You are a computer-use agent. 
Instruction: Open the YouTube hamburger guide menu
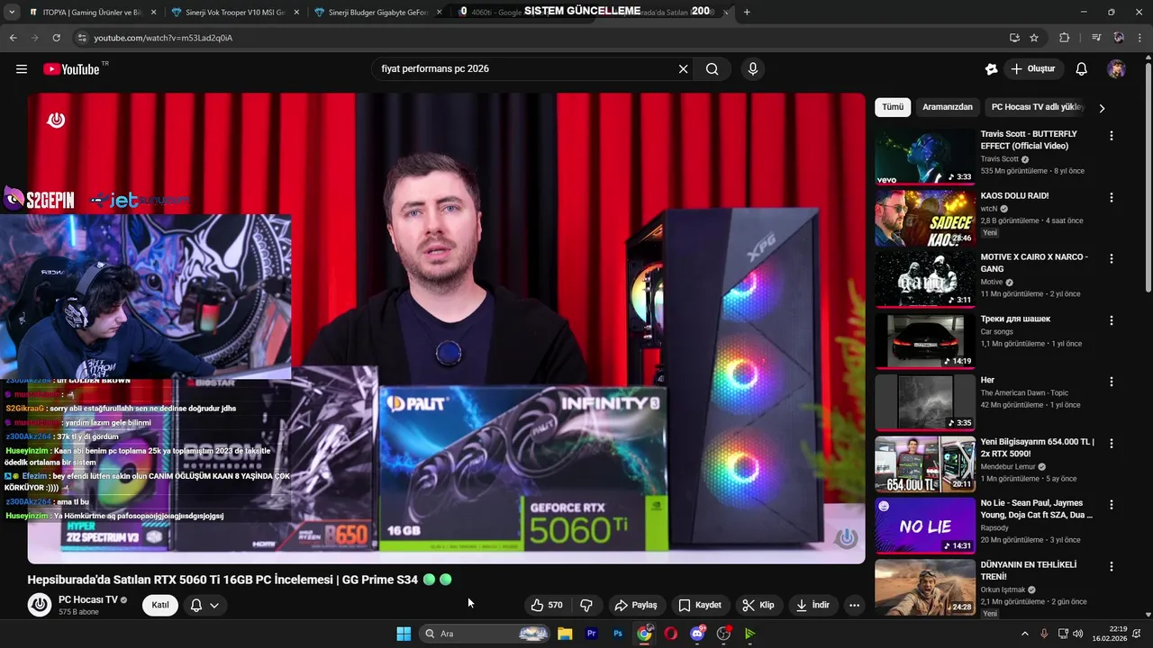(22, 69)
